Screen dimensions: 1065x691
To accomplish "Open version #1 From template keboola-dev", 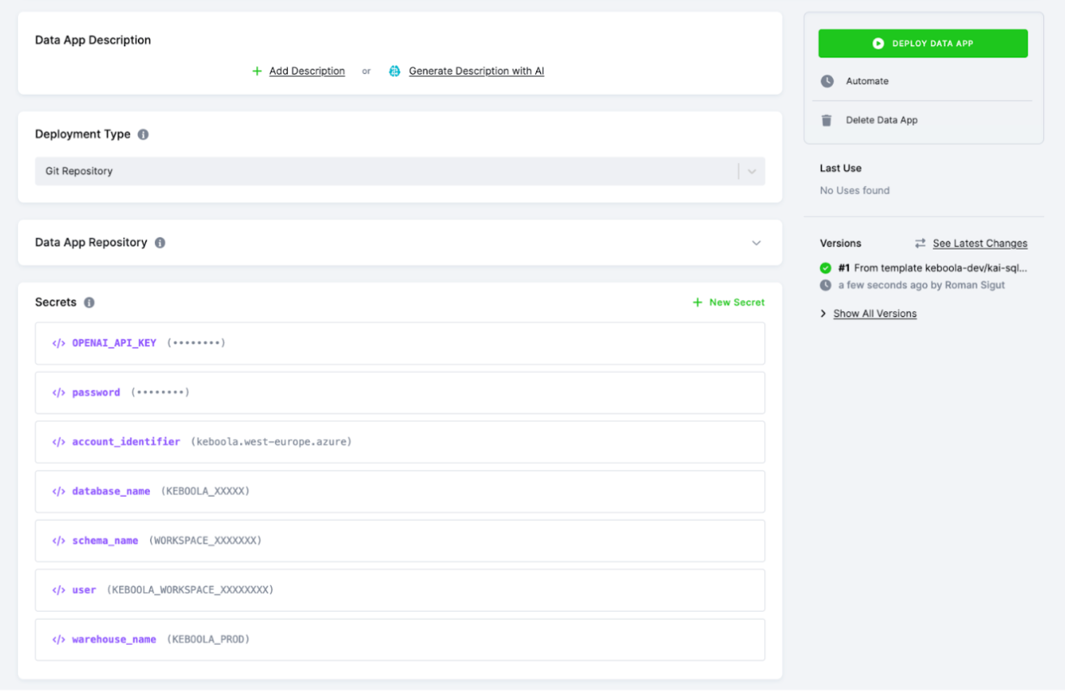I will (933, 268).
